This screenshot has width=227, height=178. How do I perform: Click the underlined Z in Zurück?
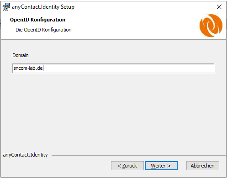pos(124,166)
